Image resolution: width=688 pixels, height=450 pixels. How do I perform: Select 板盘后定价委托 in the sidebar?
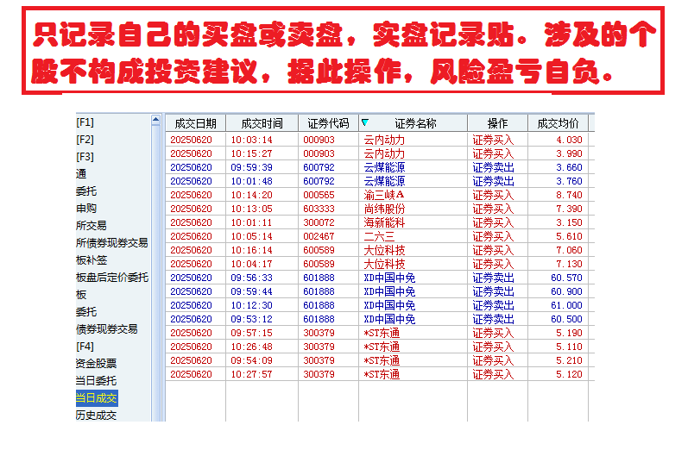tap(112, 278)
